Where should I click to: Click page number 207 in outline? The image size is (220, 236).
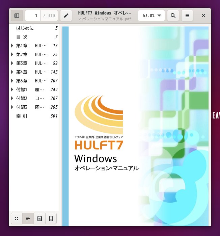click(x=54, y=81)
